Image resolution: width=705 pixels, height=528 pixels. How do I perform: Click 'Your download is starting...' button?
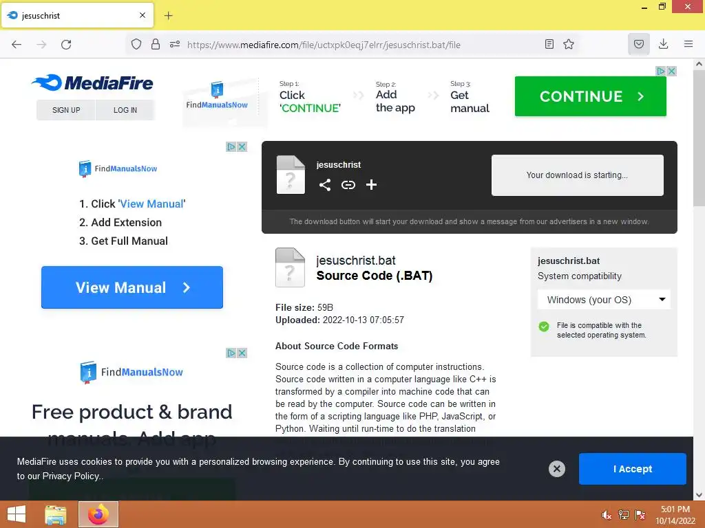[x=578, y=175]
